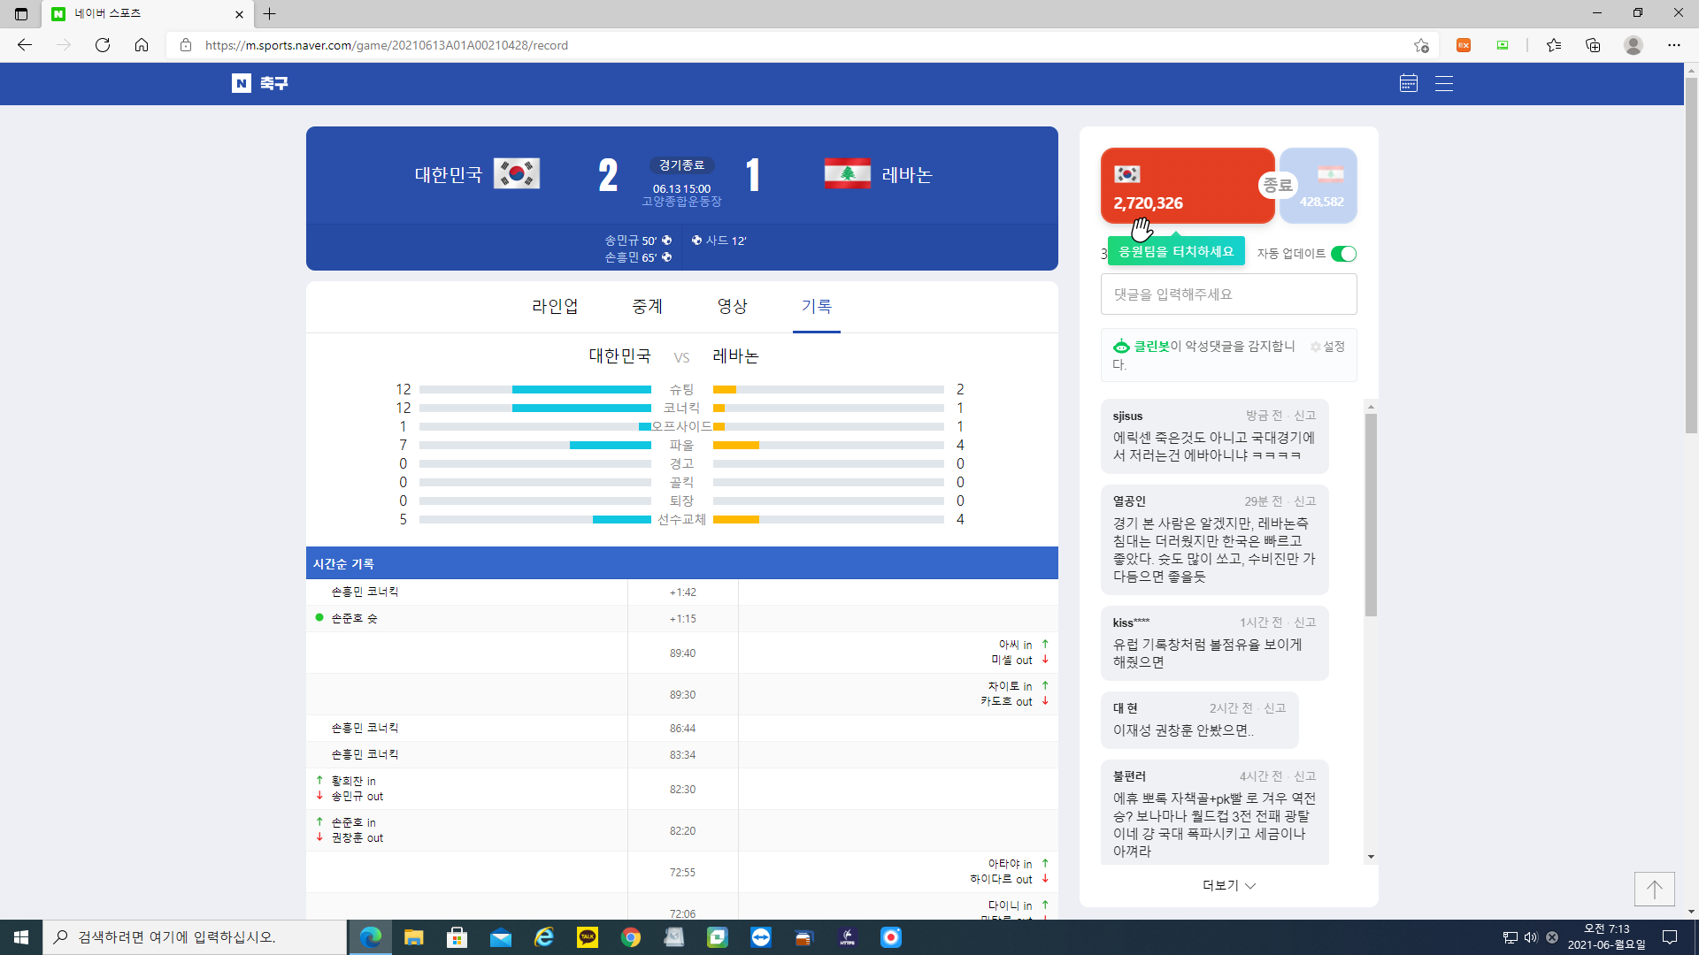Click the Naver N logo

(x=242, y=83)
